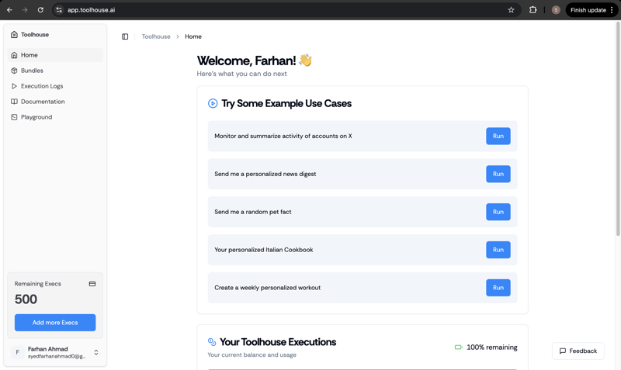Run the personalized Italian Cookbook example
This screenshot has height=370, width=621.
(x=498, y=250)
